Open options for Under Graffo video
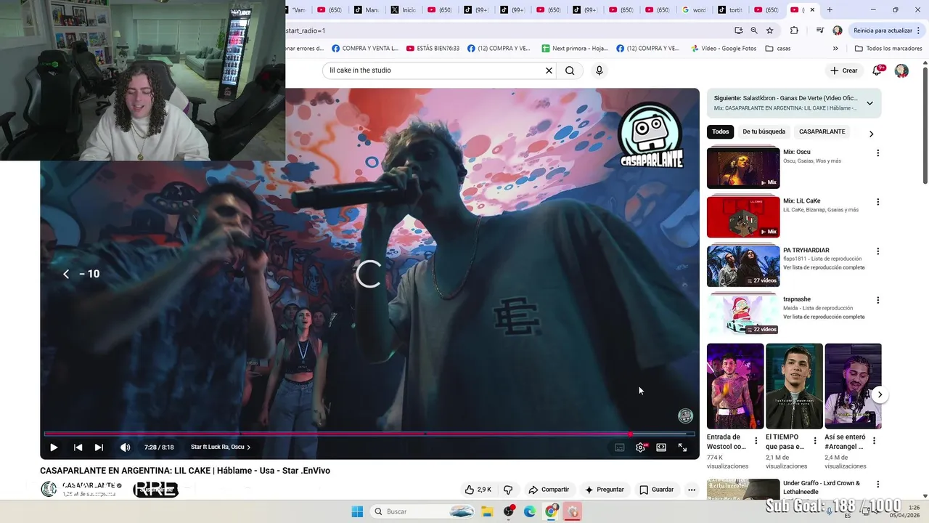 click(877, 485)
